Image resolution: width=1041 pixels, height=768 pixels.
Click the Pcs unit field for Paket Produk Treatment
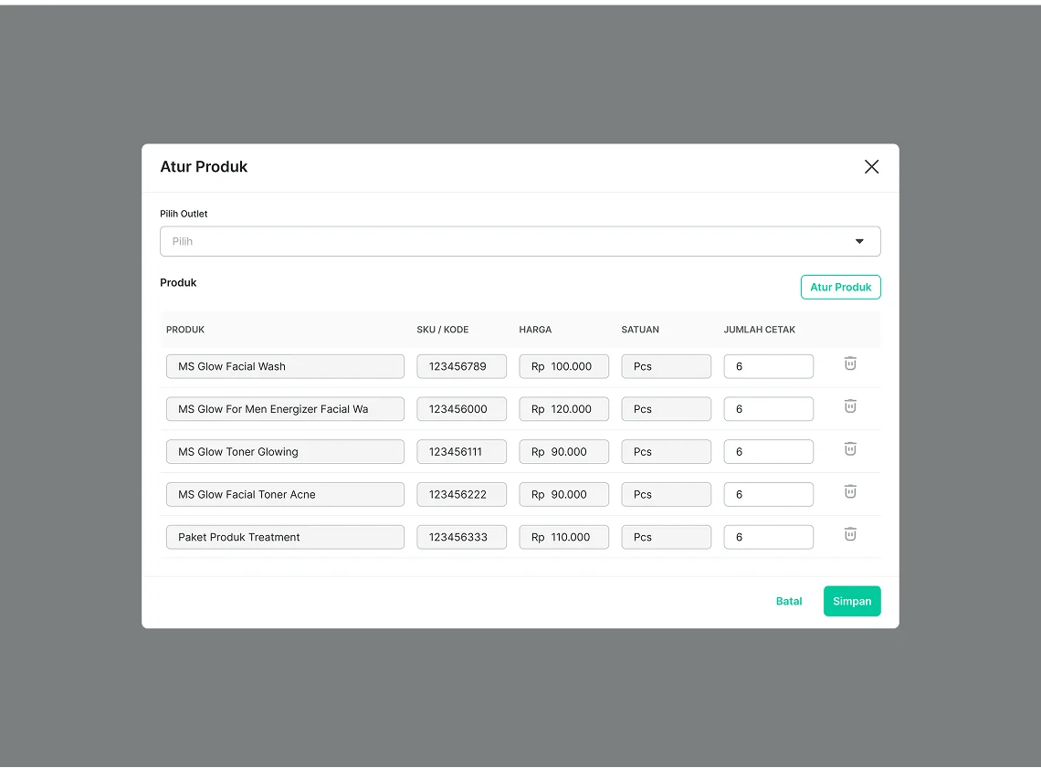(666, 537)
